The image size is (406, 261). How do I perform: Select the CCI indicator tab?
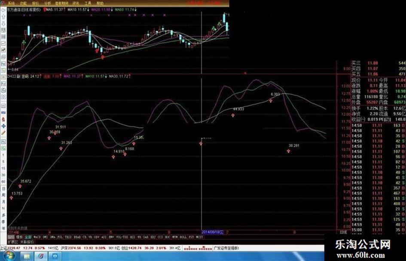pos(161,237)
